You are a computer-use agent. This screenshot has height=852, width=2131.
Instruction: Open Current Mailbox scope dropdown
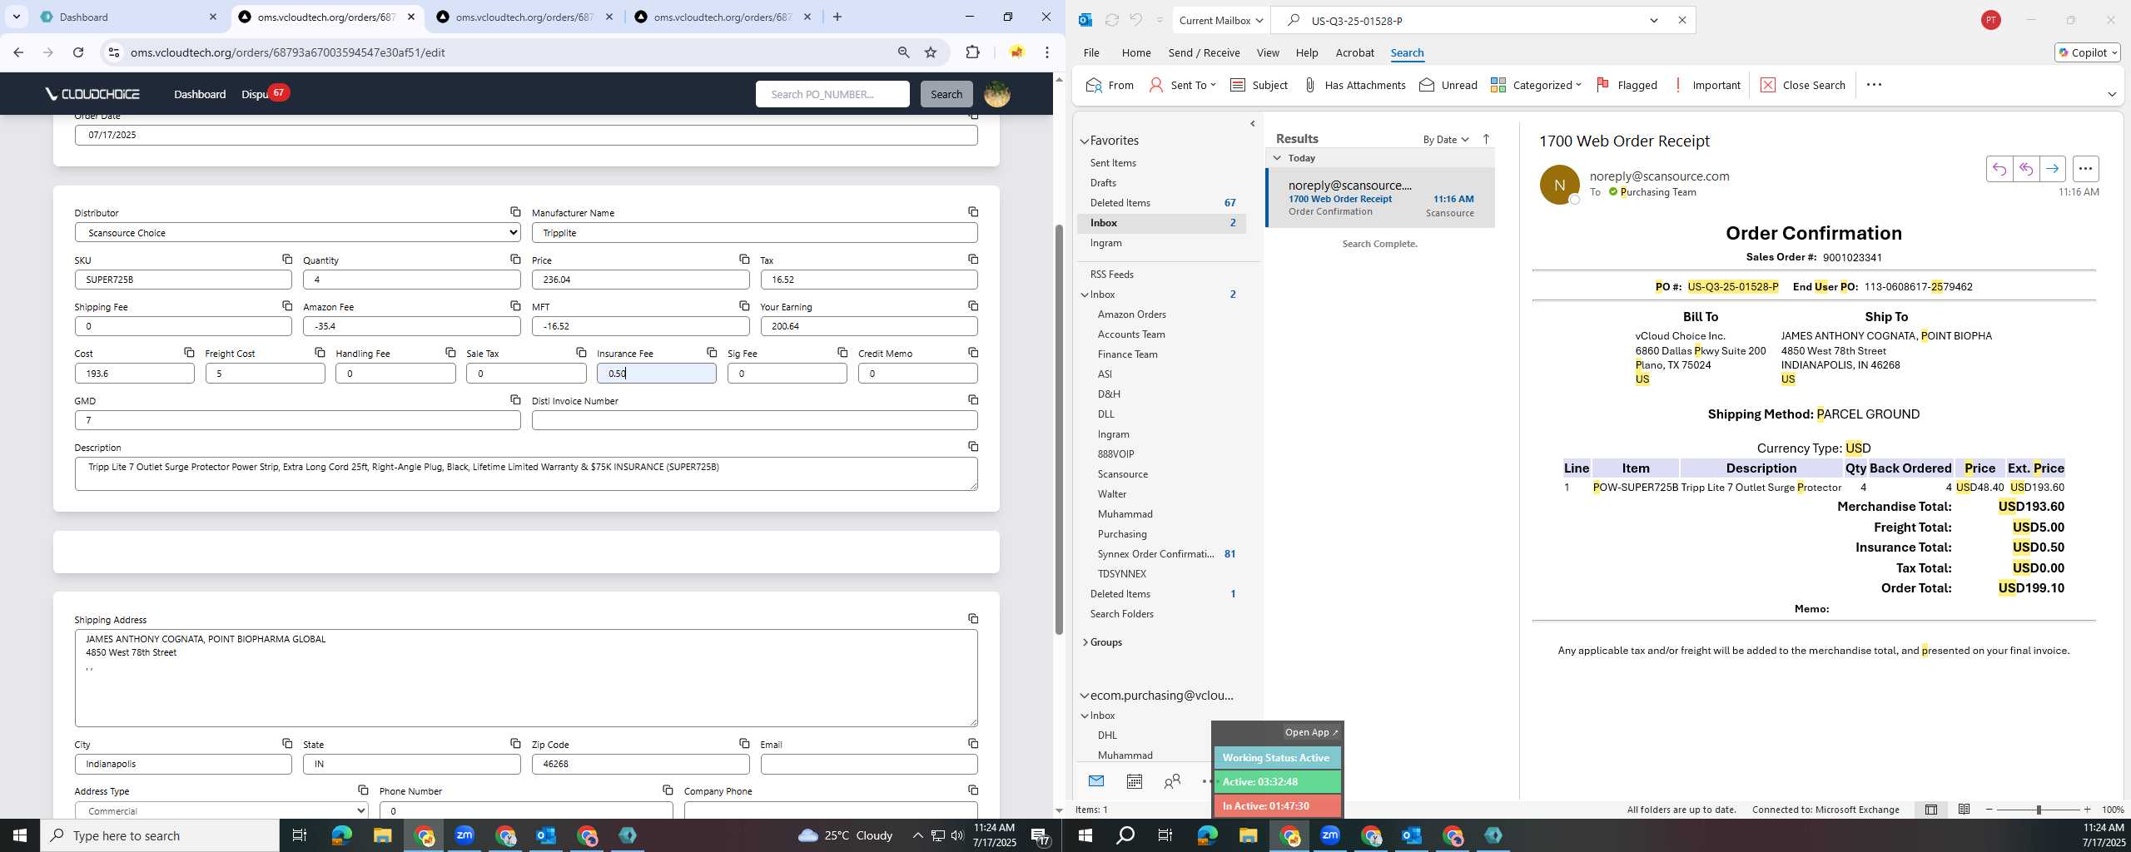point(1220,21)
